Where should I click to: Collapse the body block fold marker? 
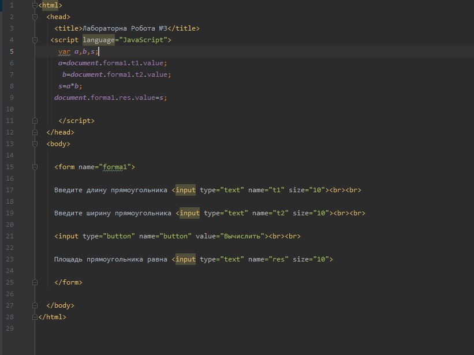click(x=35, y=144)
